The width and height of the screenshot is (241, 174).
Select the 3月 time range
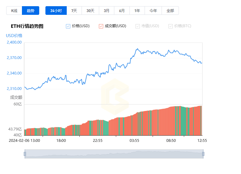click(x=107, y=11)
